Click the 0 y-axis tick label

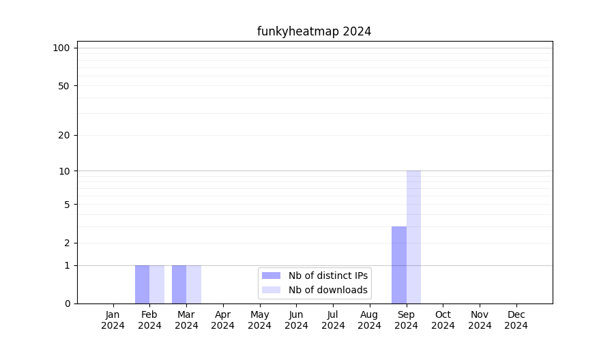tap(67, 303)
